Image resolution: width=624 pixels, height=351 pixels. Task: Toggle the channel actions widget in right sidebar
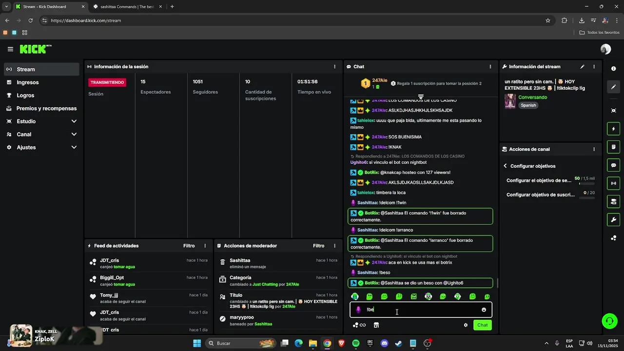click(x=613, y=201)
